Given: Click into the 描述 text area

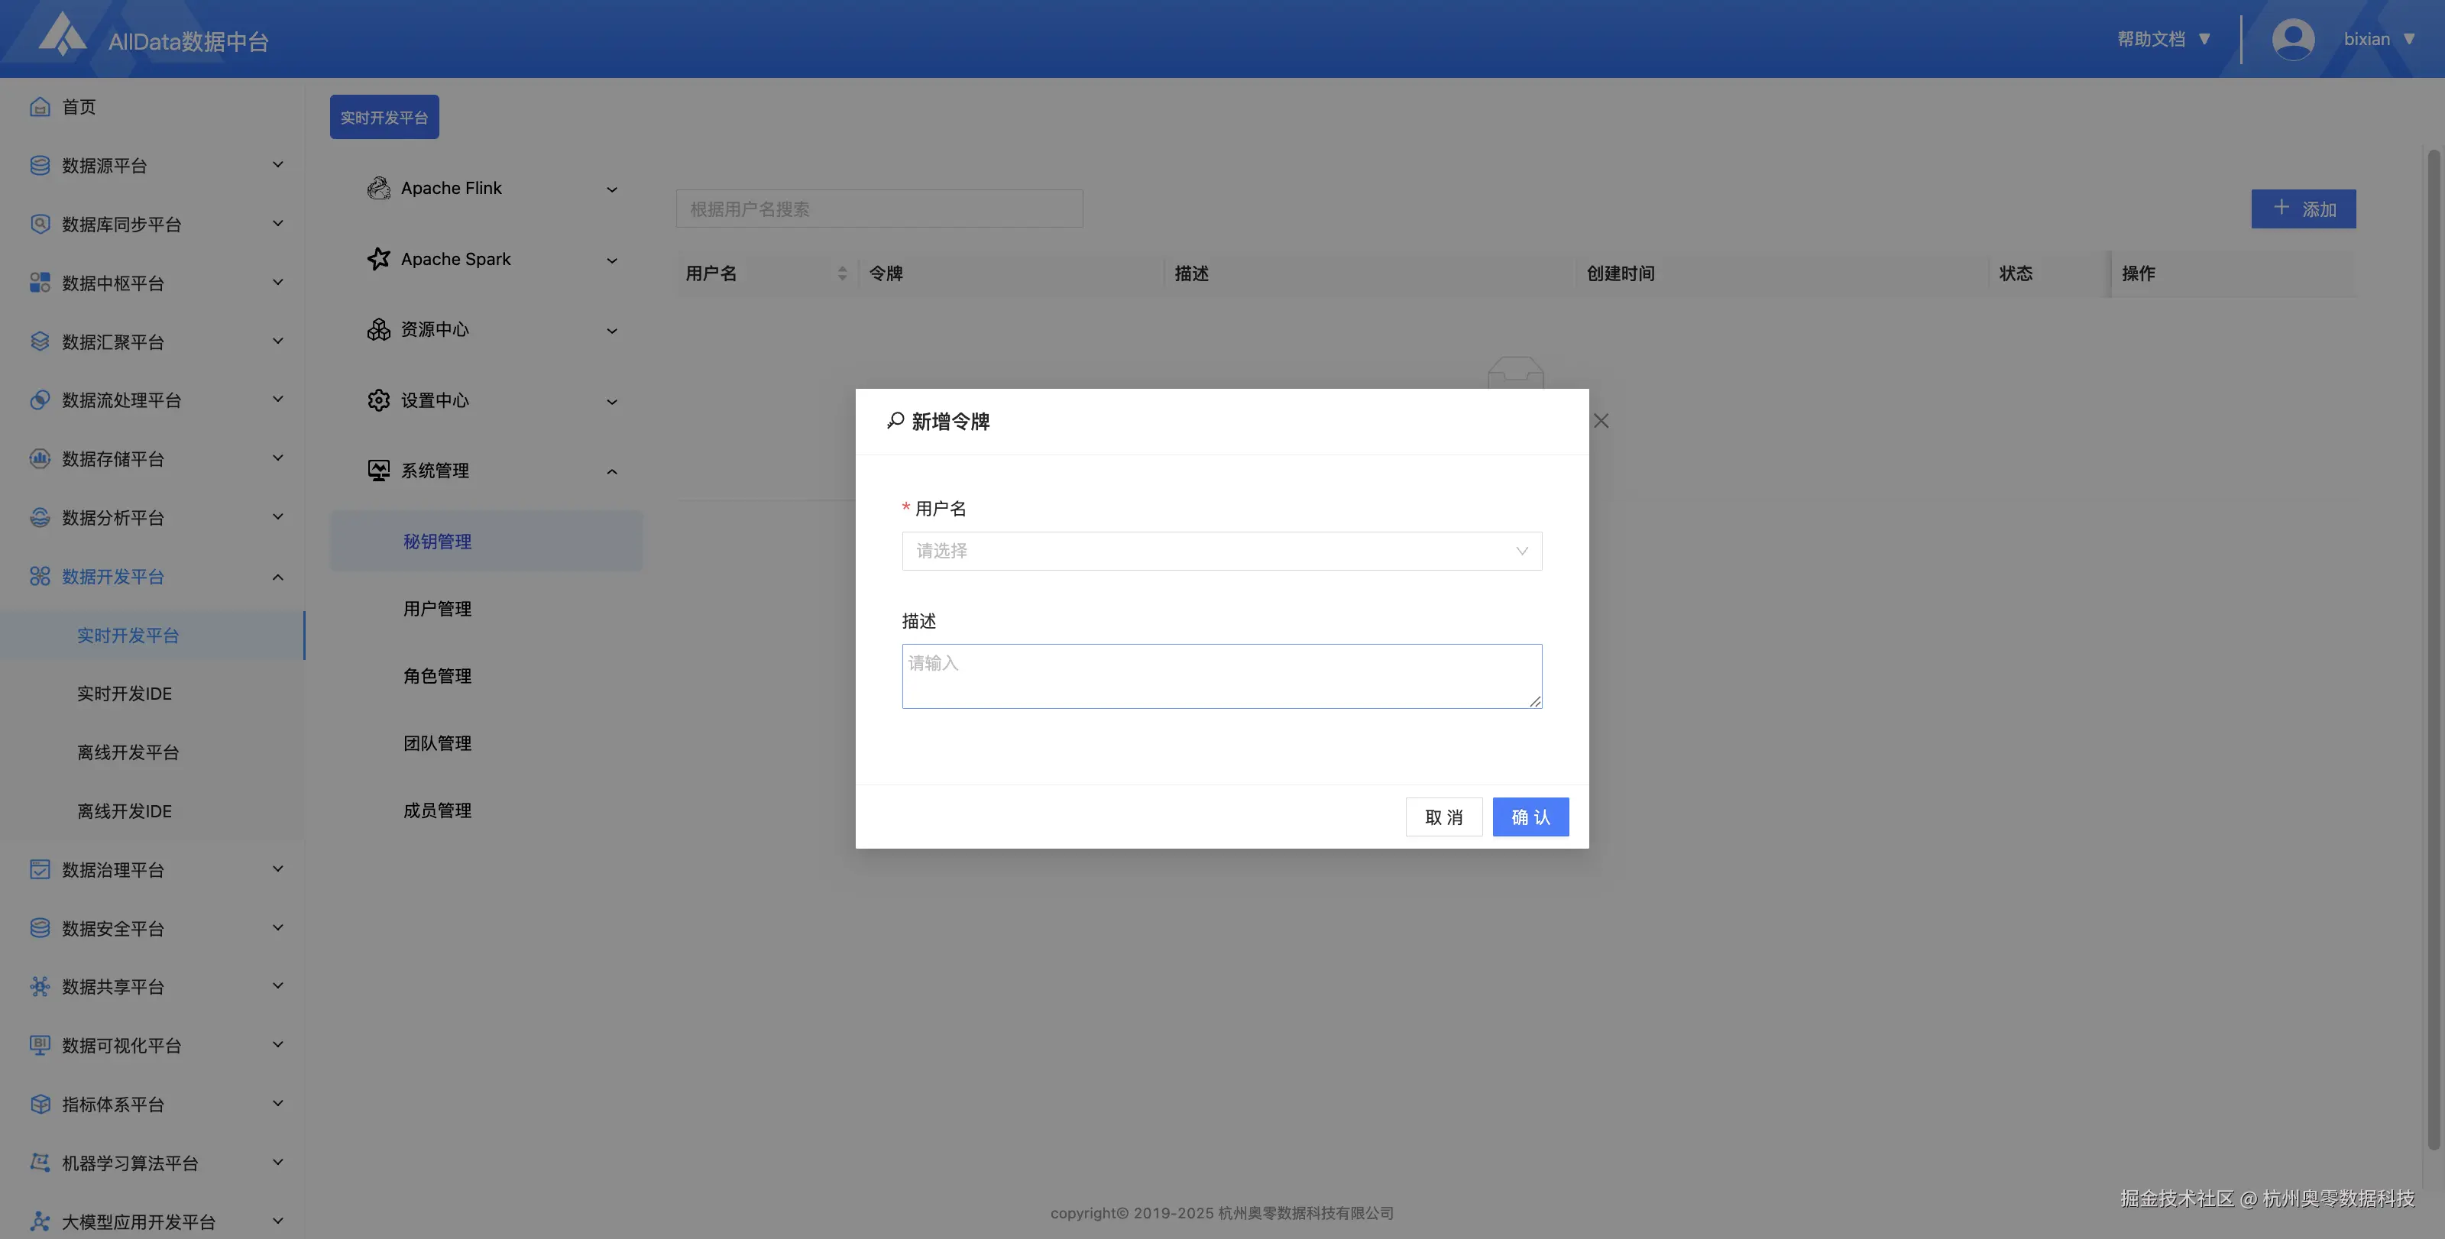Looking at the screenshot, I should click(x=1221, y=675).
